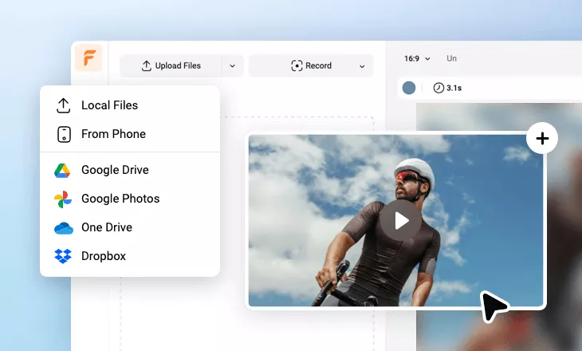The height and width of the screenshot is (351, 582).
Task: Click the Dropbox box logo
Action: tap(63, 256)
